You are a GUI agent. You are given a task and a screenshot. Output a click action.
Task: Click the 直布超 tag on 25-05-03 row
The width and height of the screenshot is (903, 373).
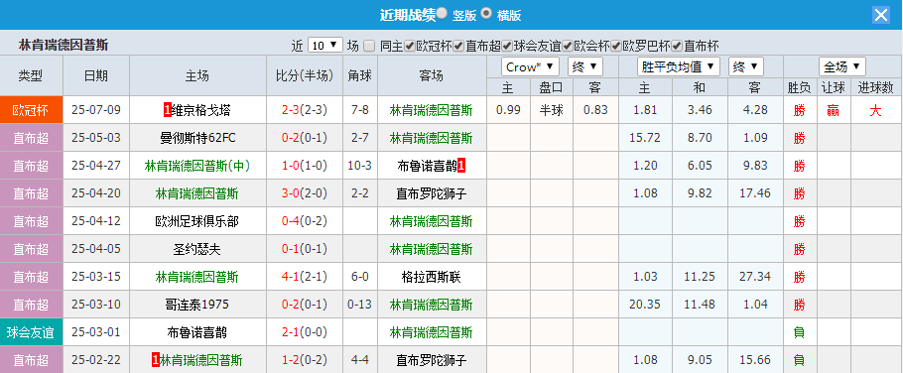pyautogui.click(x=31, y=138)
